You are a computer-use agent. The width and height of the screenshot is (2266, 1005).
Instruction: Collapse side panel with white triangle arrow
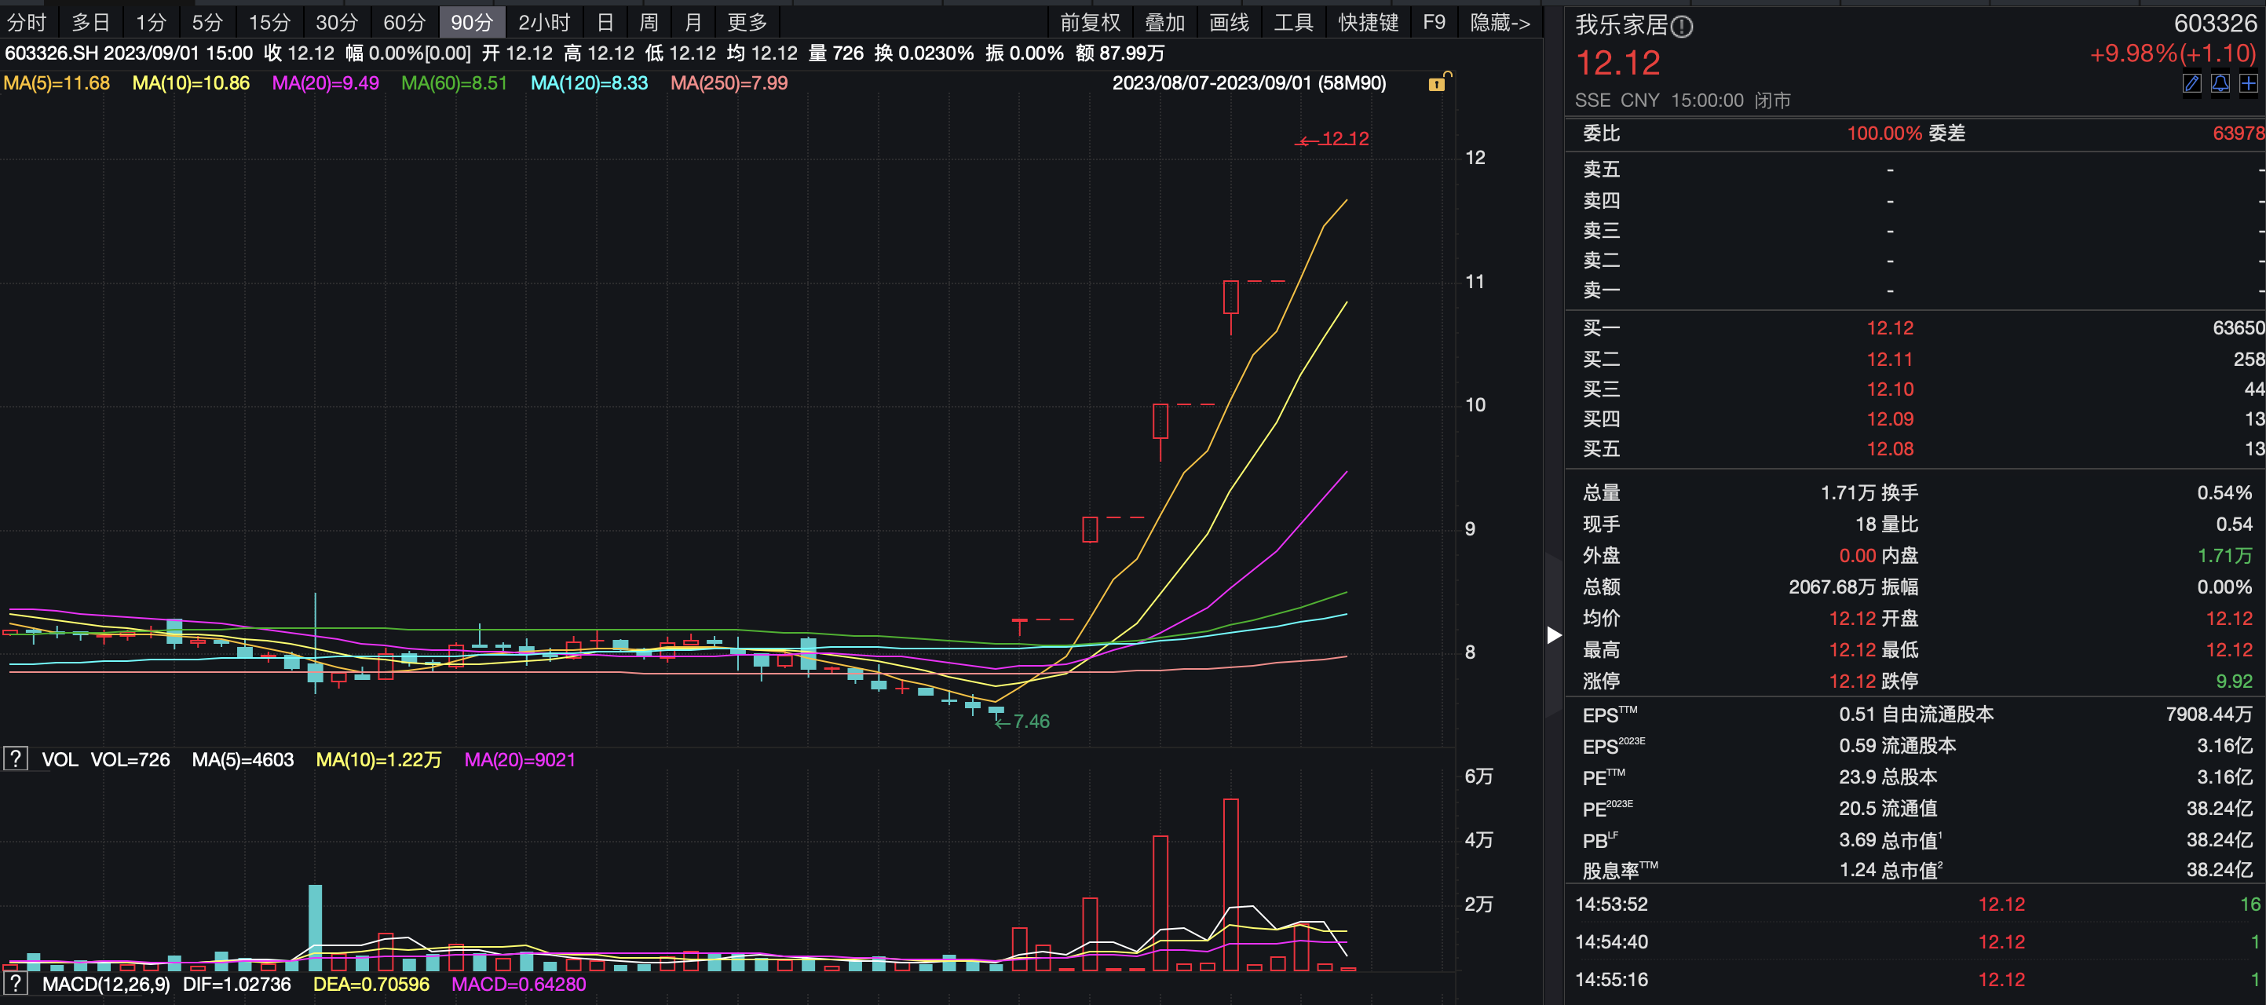(x=1555, y=635)
